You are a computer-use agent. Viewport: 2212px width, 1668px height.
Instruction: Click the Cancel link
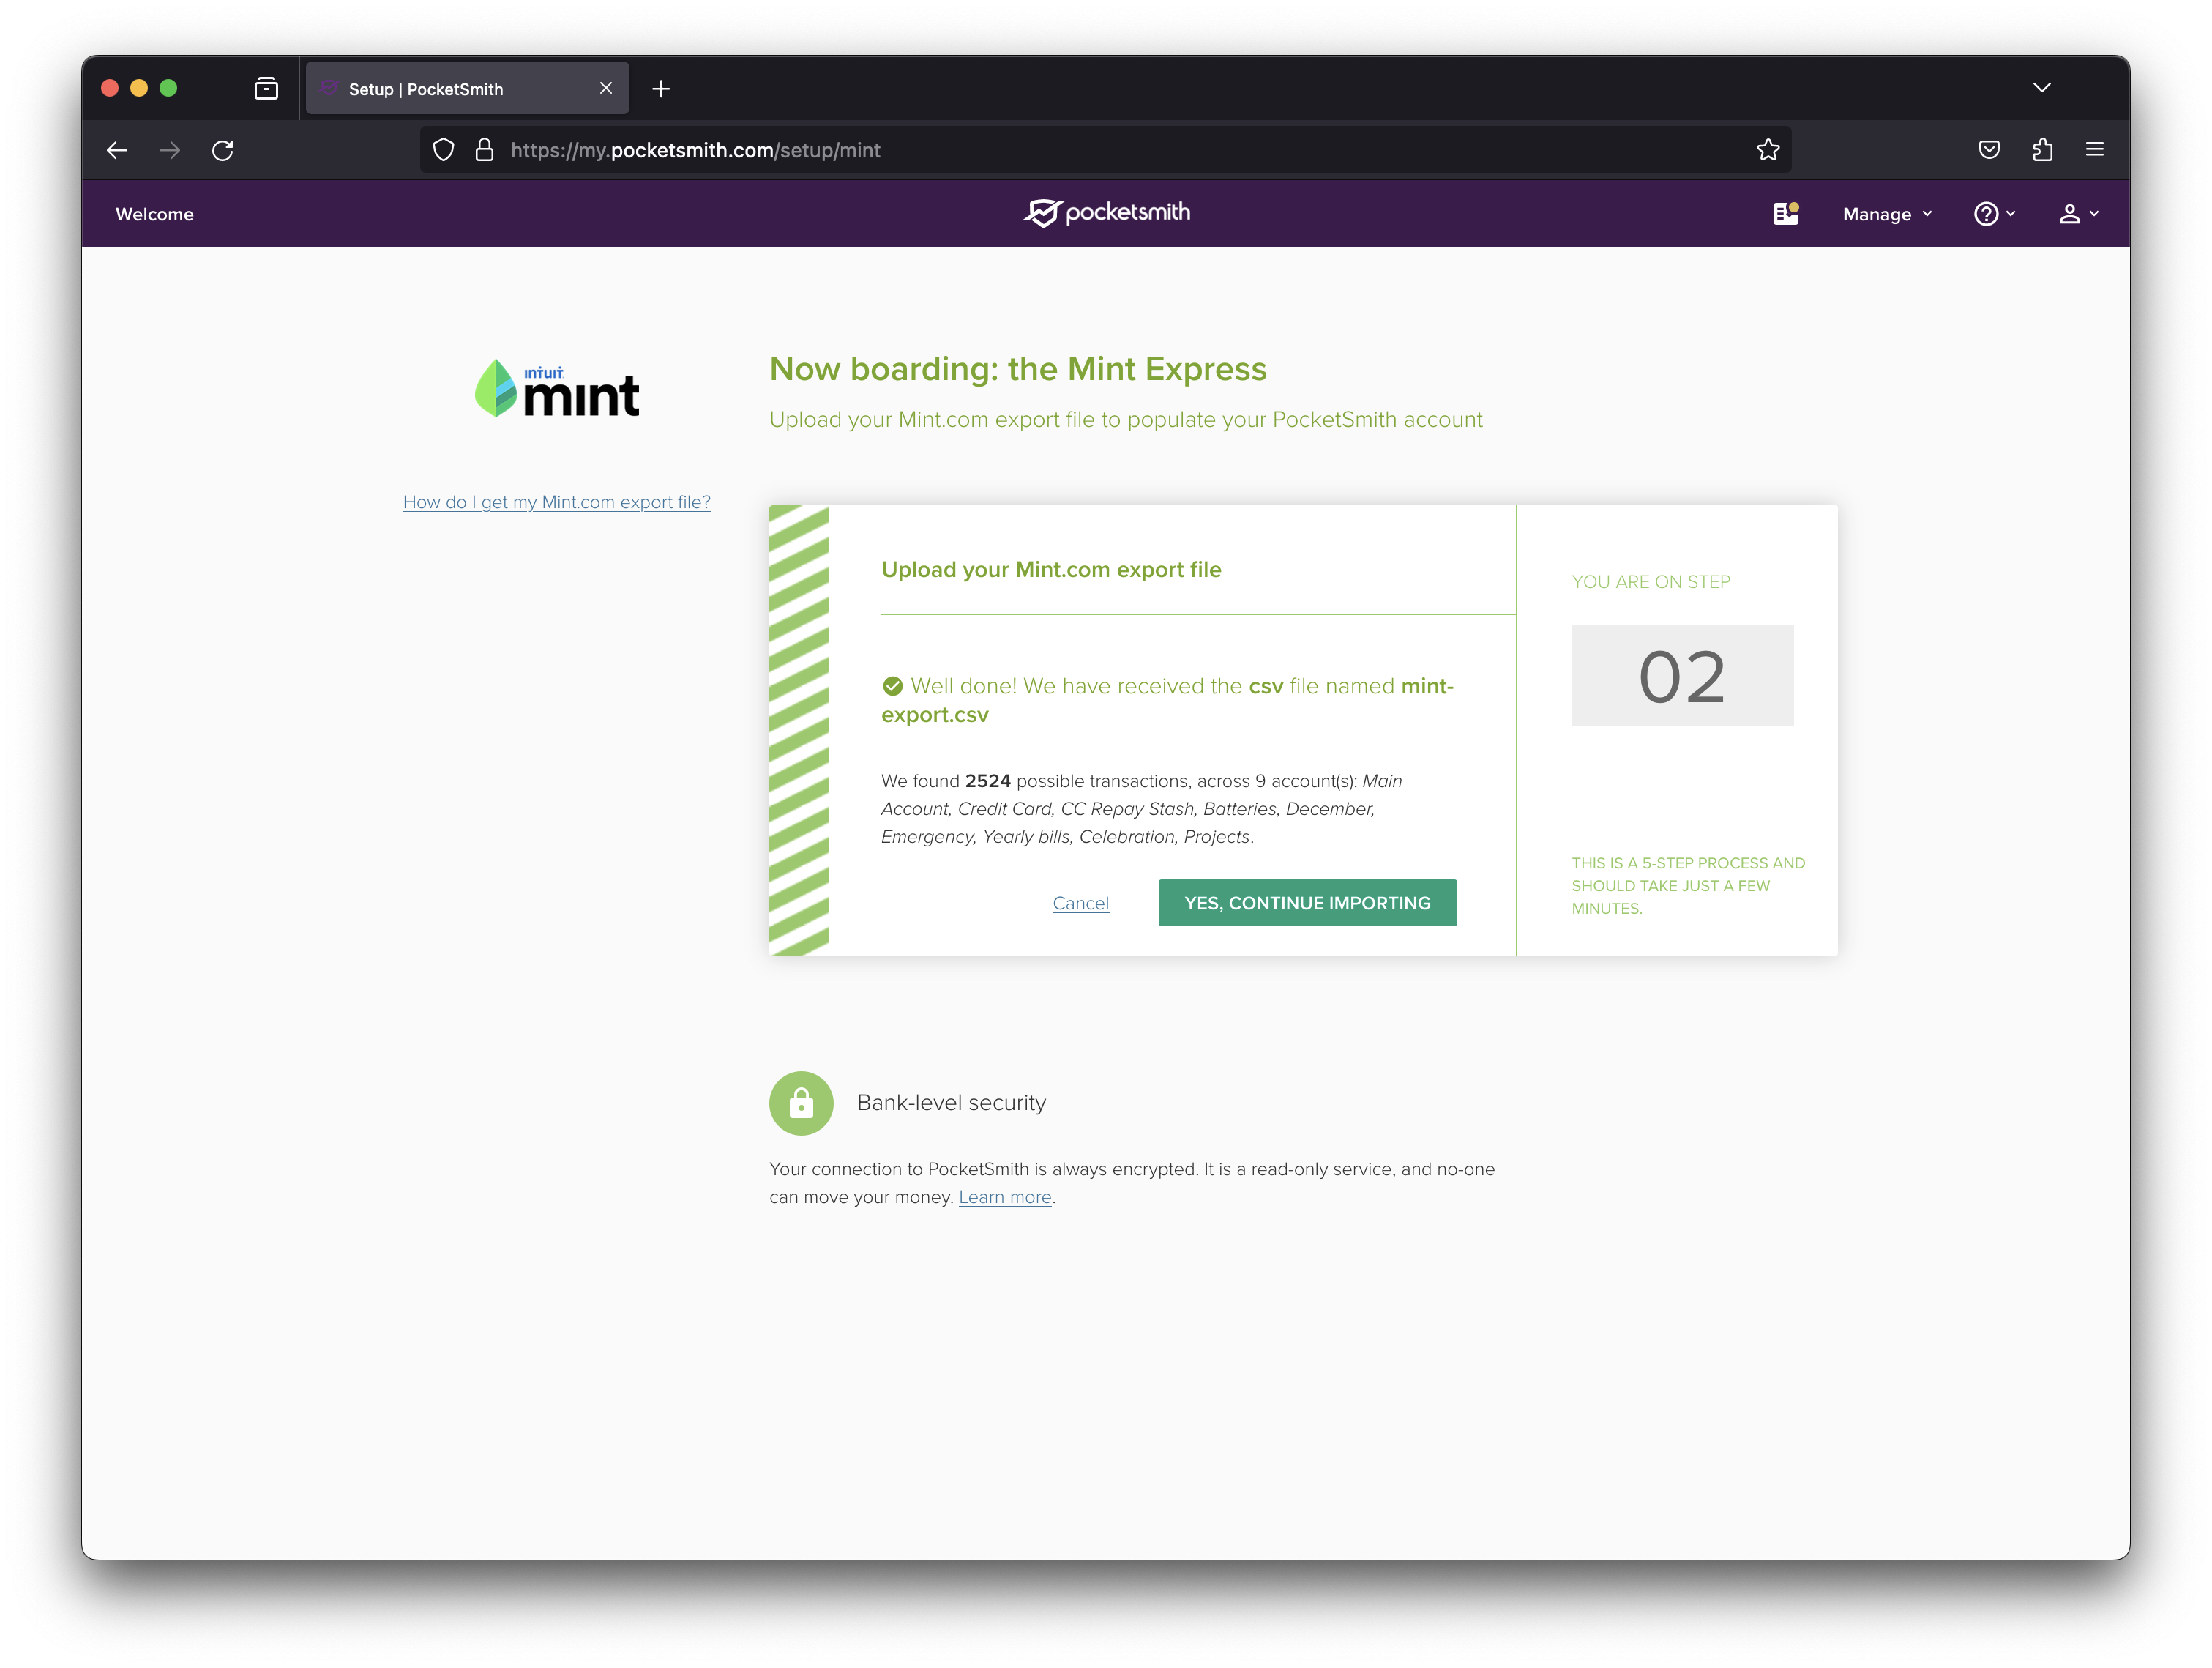click(x=1079, y=902)
